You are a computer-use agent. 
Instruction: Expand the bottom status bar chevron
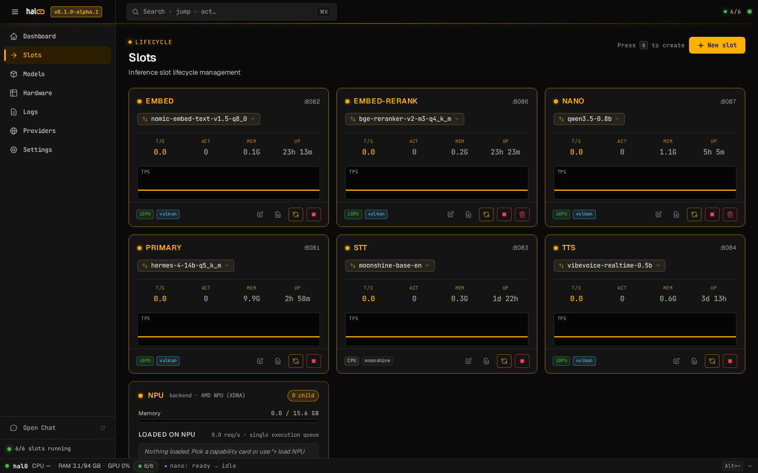tap(750, 466)
